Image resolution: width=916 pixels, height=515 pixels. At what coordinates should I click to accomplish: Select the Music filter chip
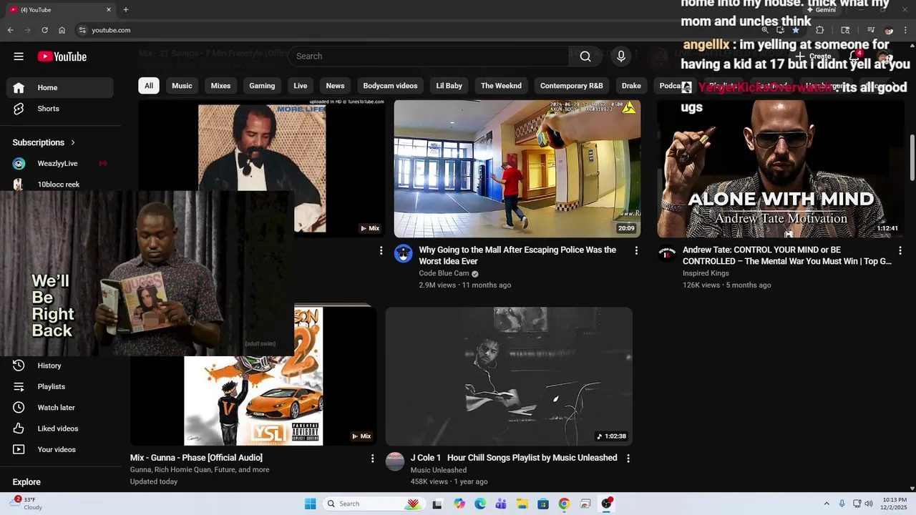(182, 86)
